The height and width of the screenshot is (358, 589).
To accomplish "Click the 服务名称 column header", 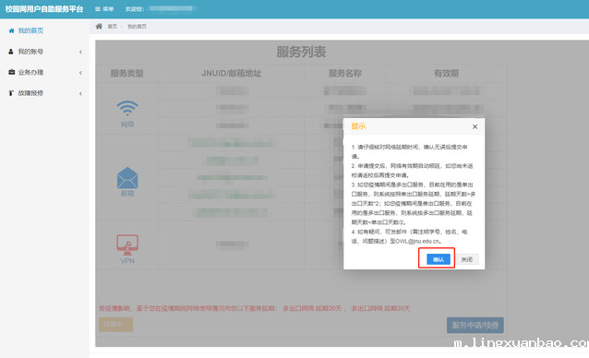I will (345, 73).
